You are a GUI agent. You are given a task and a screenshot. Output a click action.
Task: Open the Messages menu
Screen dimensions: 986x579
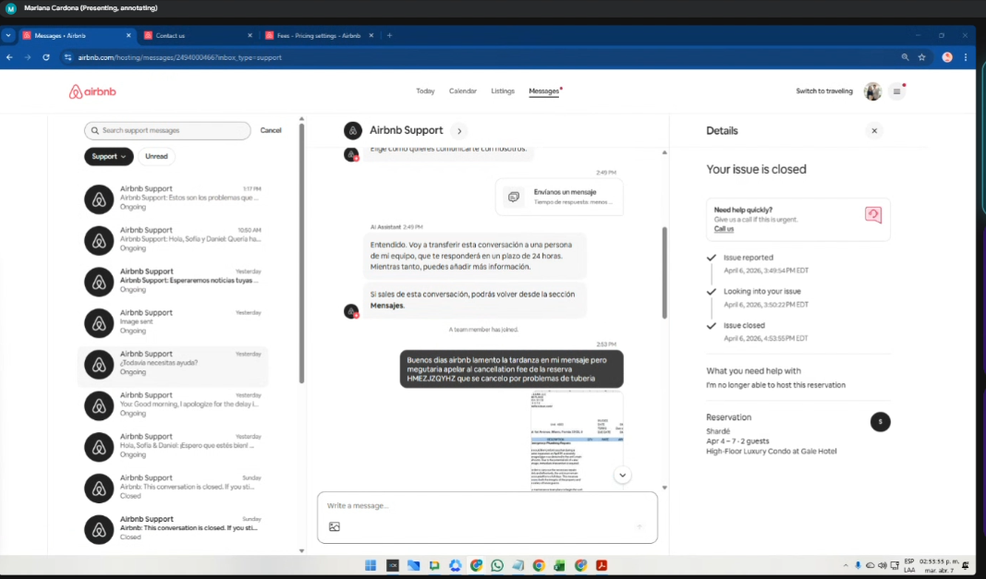(x=544, y=91)
